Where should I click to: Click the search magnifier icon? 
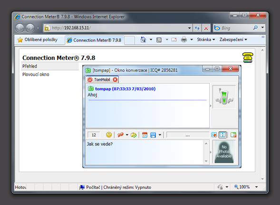(256, 28)
